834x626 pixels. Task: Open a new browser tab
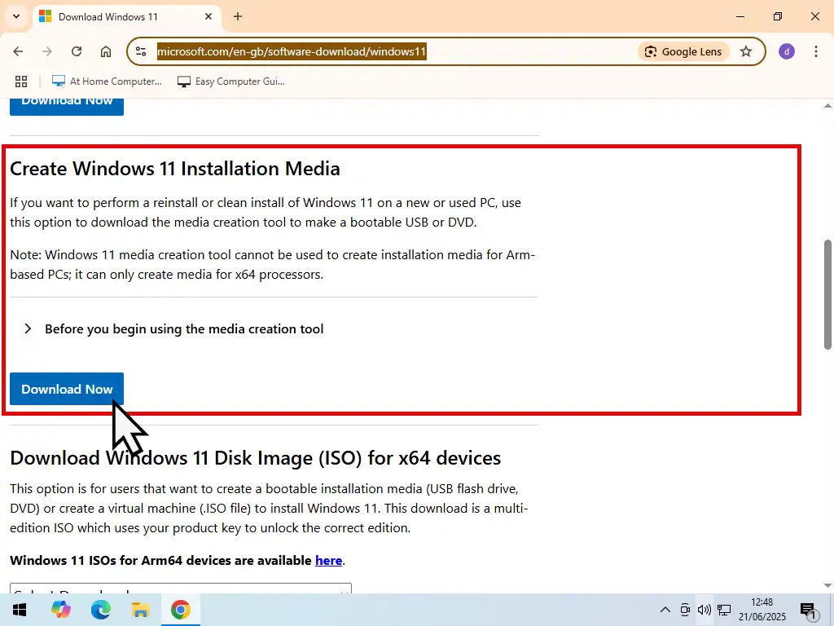point(238,16)
